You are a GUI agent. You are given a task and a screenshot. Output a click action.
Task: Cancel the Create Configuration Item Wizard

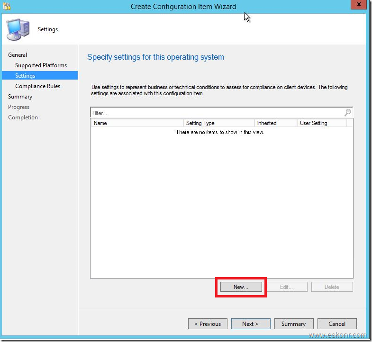[x=337, y=324]
